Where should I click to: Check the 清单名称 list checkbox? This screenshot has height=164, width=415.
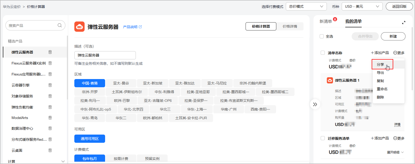[323, 53]
